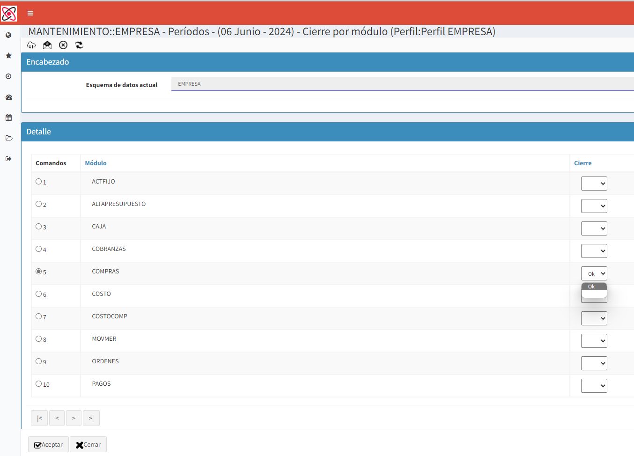Screen dimensions: 634x456
Task: Go to the previous page of modules
Action: tap(57, 418)
